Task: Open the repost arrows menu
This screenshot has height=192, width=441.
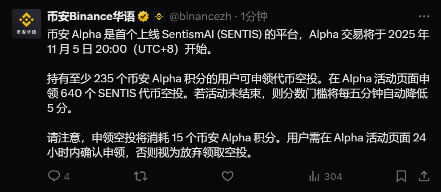Action: click(x=140, y=176)
